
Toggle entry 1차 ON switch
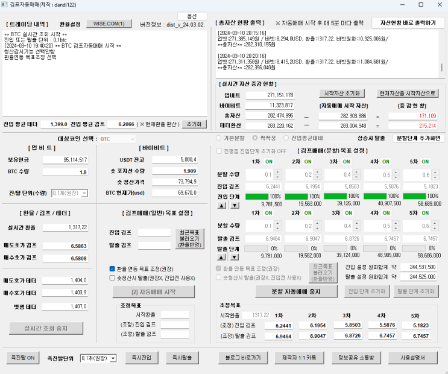click(269, 162)
